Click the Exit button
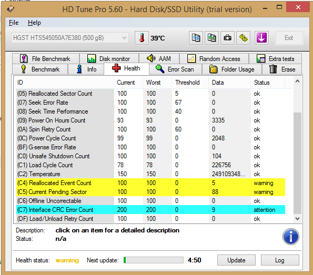313x275 pixels. click(x=289, y=38)
